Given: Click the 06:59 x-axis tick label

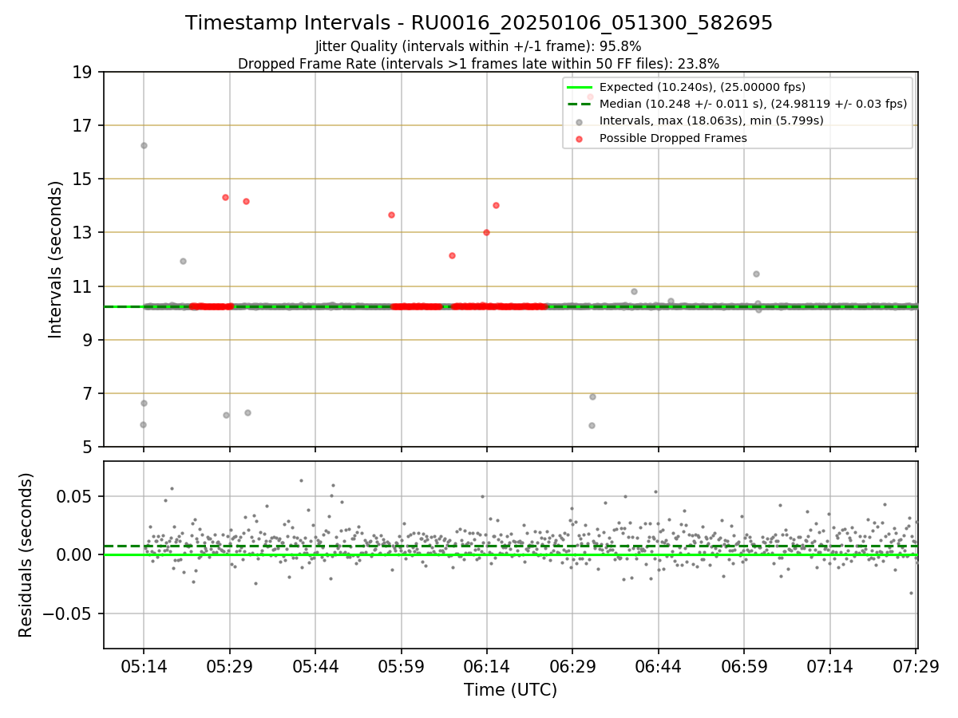Looking at the screenshot, I should pyautogui.click(x=744, y=666).
